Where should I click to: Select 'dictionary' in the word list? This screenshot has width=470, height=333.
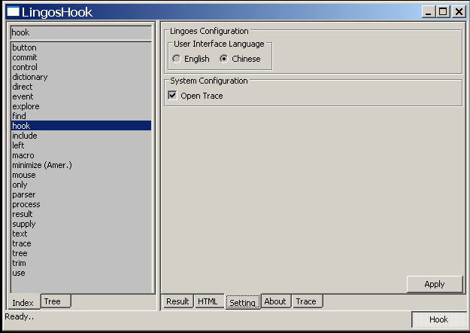tap(81, 77)
